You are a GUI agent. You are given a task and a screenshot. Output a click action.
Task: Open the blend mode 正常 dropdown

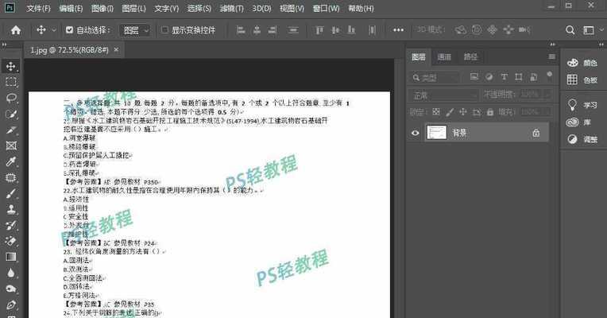click(443, 95)
